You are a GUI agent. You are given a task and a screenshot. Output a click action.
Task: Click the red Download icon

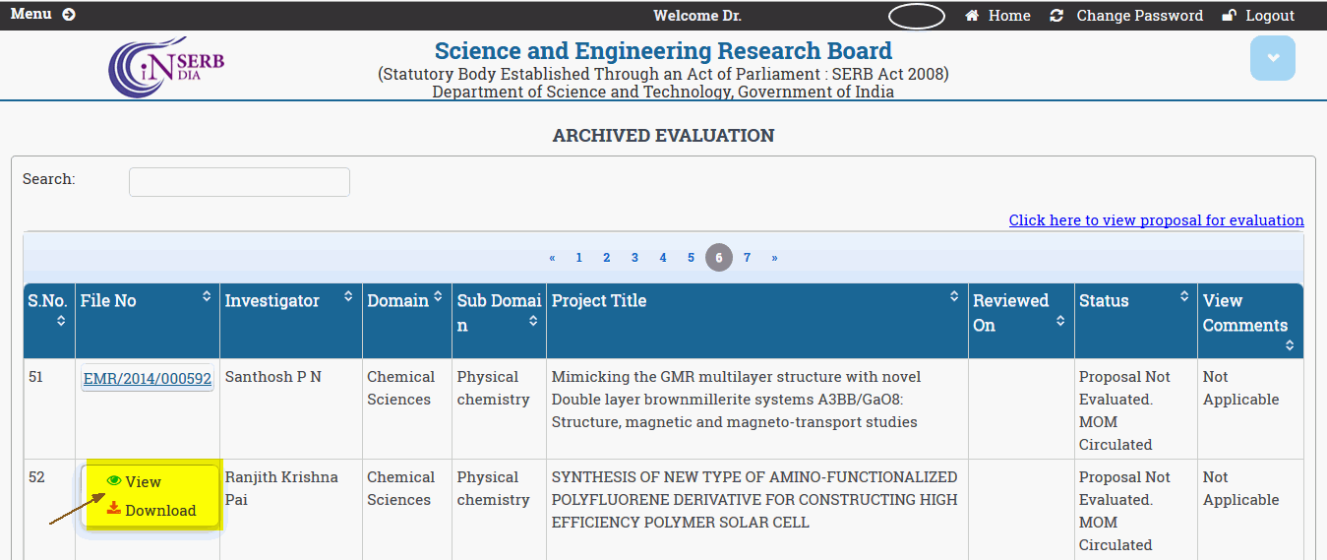click(114, 509)
